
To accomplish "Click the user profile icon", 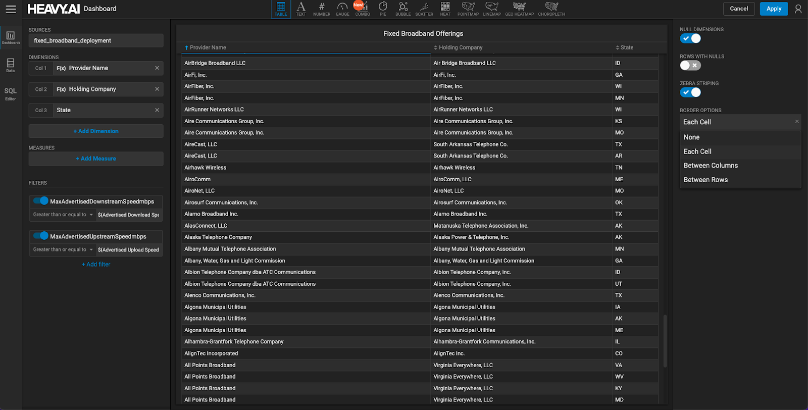I will pos(798,9).
